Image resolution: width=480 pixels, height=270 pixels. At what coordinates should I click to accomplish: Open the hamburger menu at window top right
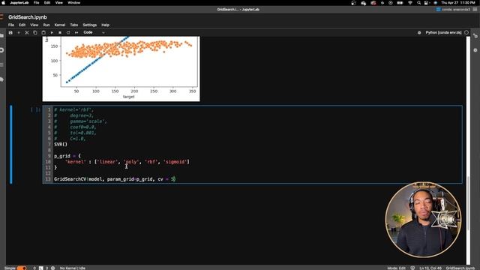[x=475, y=10]
